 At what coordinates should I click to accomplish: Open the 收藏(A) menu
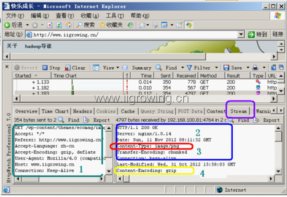pos(90,16)
